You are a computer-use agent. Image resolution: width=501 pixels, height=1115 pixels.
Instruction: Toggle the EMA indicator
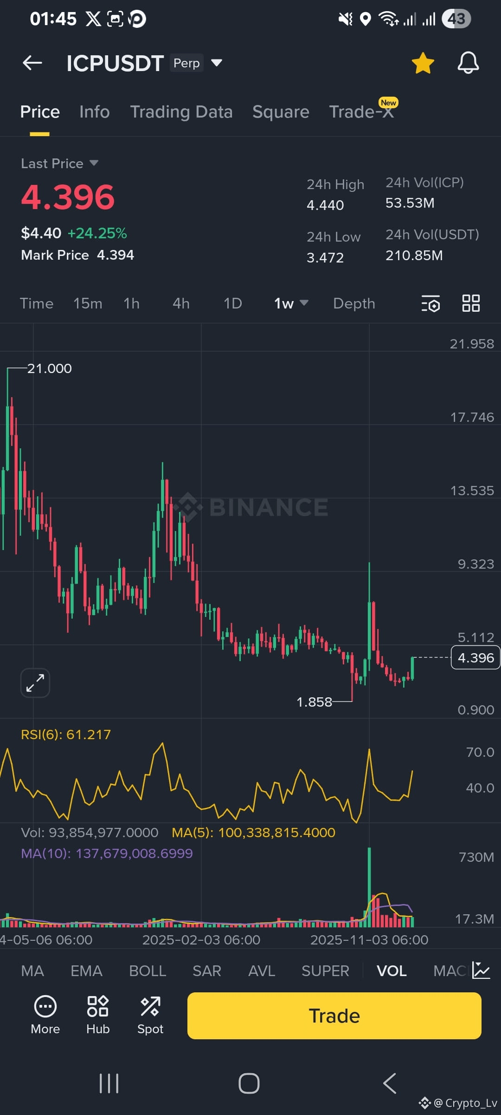click(86, 971)
